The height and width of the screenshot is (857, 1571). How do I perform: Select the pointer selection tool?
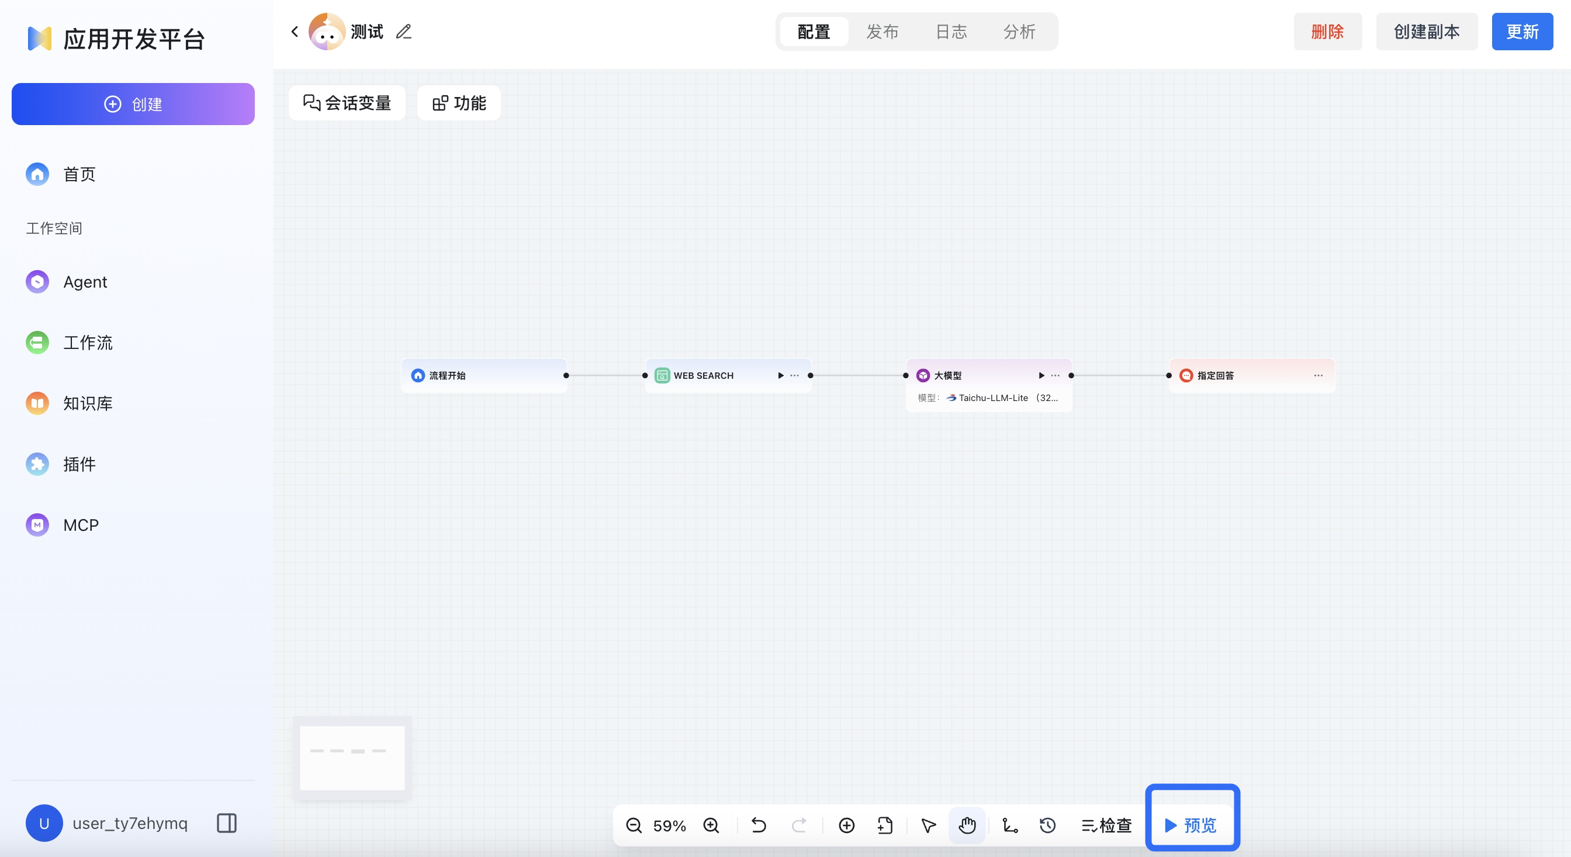click(x=928, y=825)
